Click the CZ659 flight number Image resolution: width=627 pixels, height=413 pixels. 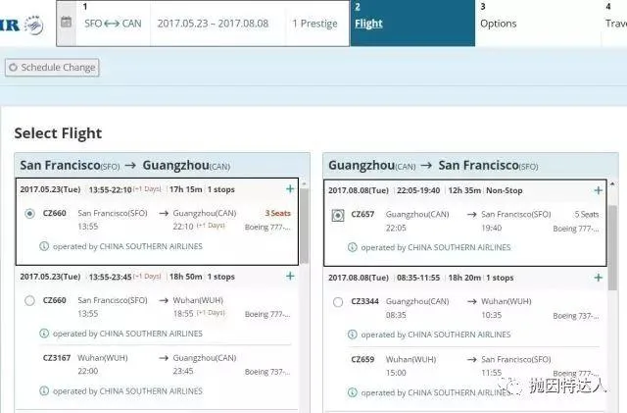pos(362,359)
